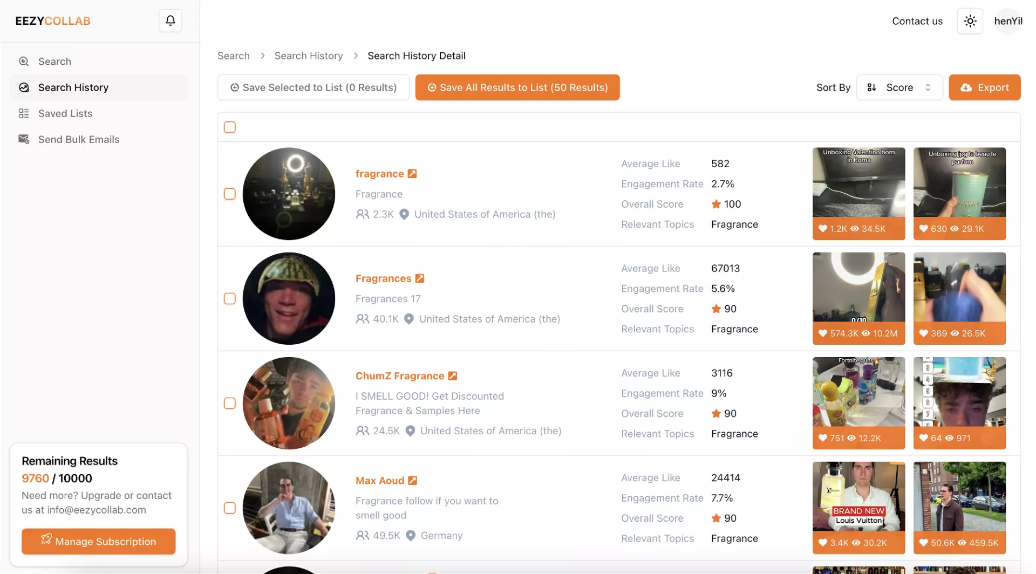Image resolution: width=1036 pixels, height=574 pixels.
Task: Open Send Bulk Emails in sidebar
Action: (x=79, y=139)
